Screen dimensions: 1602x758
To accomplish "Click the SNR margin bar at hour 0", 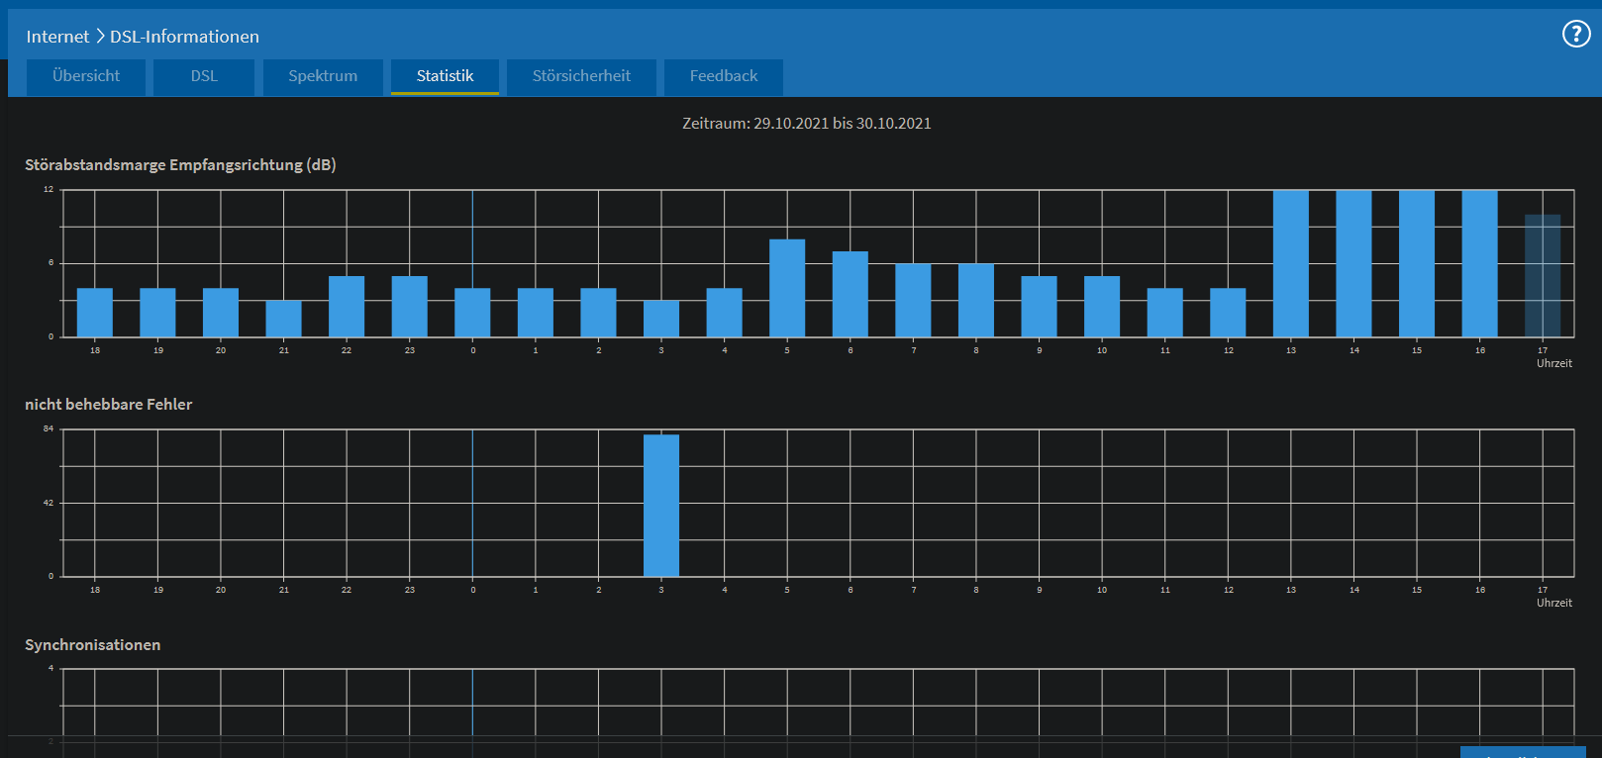I will coord(472,313).
